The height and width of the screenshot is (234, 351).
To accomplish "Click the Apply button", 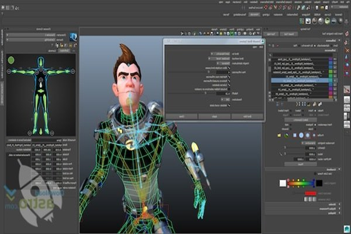I will tap(214, 117).
